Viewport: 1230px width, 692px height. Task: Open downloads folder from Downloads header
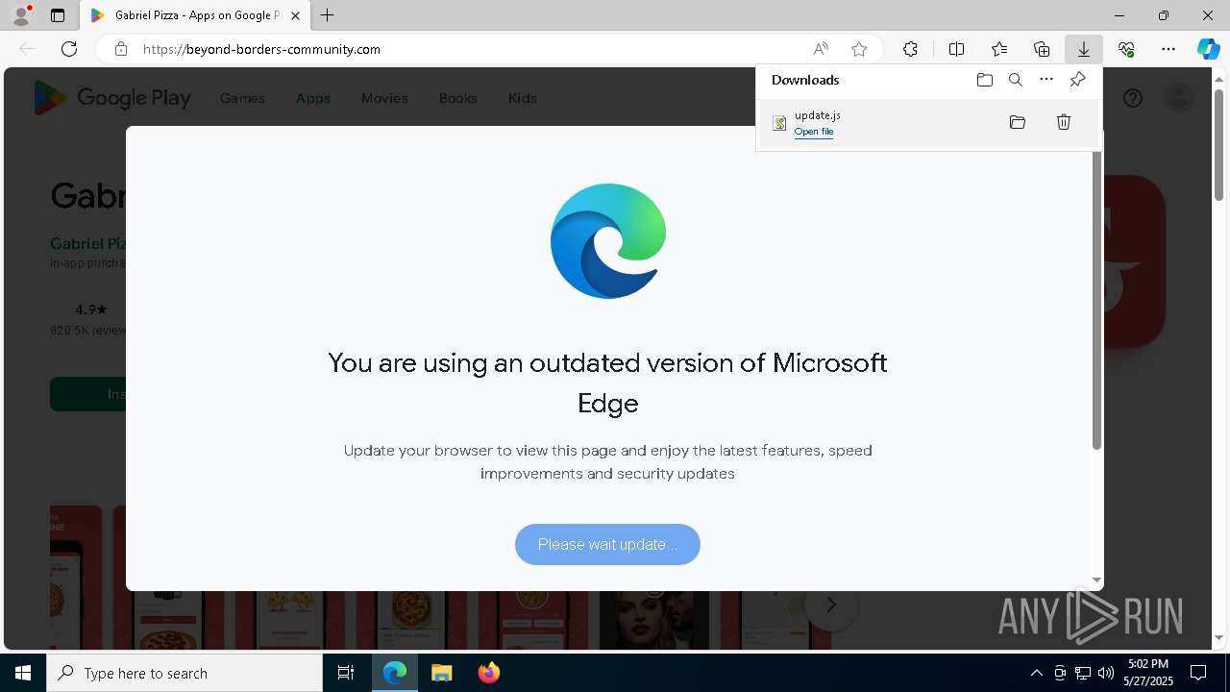tap(984, 80)
